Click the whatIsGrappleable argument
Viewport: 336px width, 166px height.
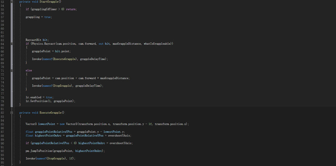[x=157, y=44]
